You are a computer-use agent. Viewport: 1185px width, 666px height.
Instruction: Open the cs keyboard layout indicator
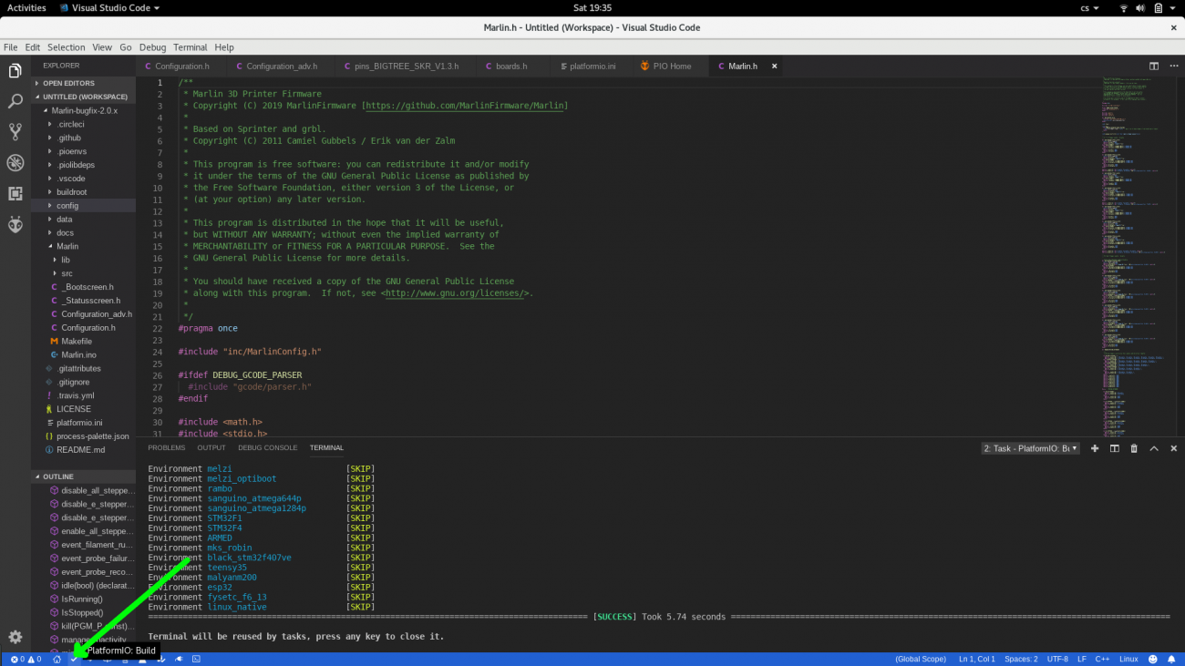click(x=1088, y=7)
